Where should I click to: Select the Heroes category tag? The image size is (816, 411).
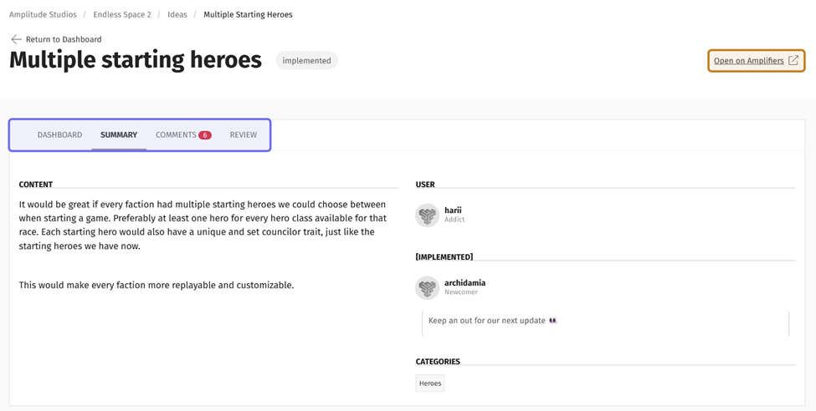point(430,383)
